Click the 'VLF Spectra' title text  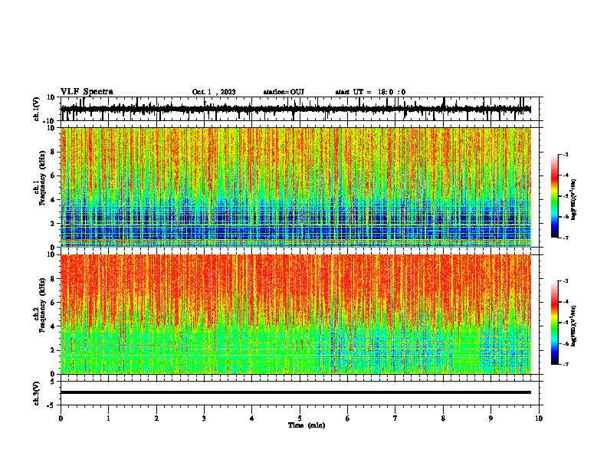[x=87, y=92]
